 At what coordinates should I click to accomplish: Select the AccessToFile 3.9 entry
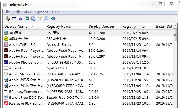(22, 45)
